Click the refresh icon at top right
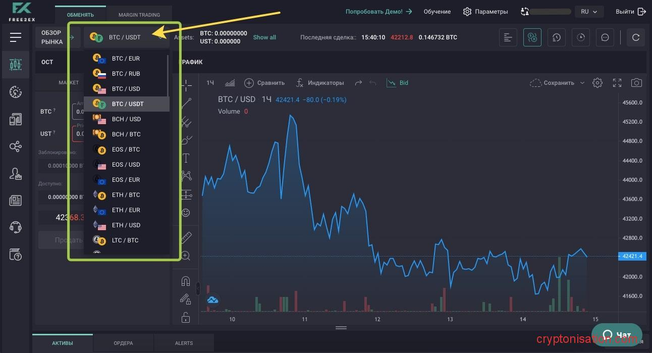 click(x=636, y=37)
